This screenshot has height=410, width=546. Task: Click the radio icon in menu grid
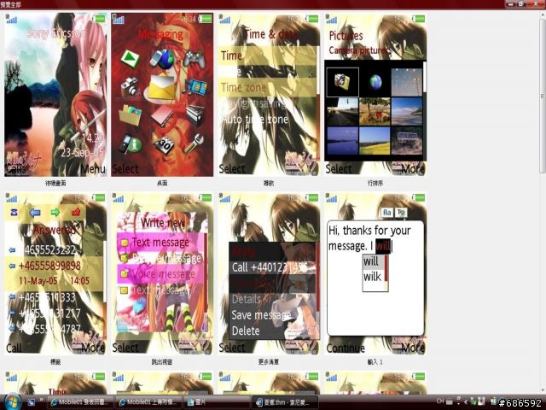[195, 115]
